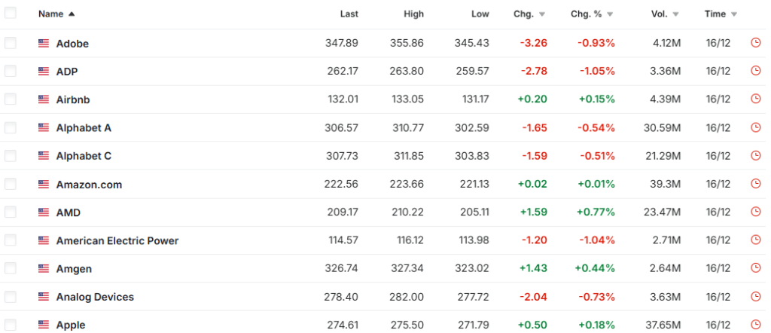This screenshot has width=771, height=333.
Task: Check the box next to Apple
Action: pos(11,325)
